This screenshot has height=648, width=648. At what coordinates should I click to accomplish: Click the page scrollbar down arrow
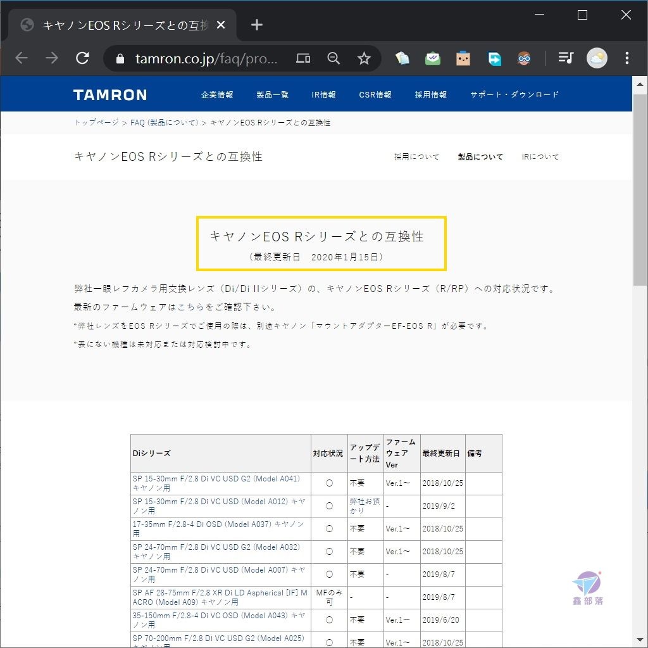pos(640,640)
